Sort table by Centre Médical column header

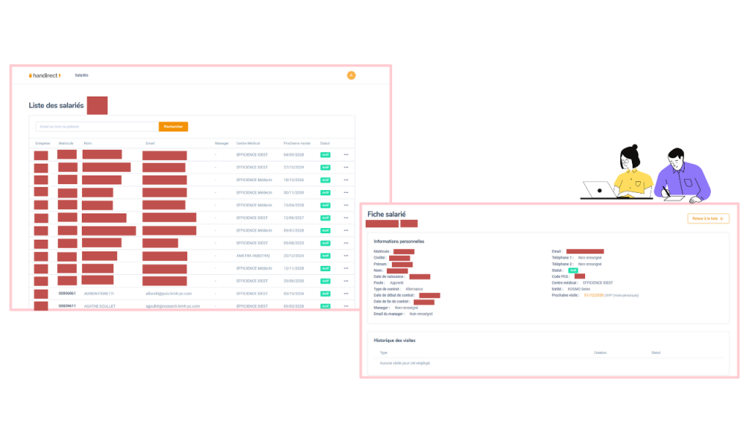pos(248,143)
